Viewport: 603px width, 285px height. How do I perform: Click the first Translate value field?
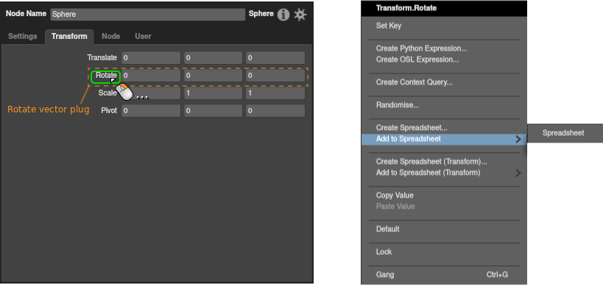pos(151,58)
